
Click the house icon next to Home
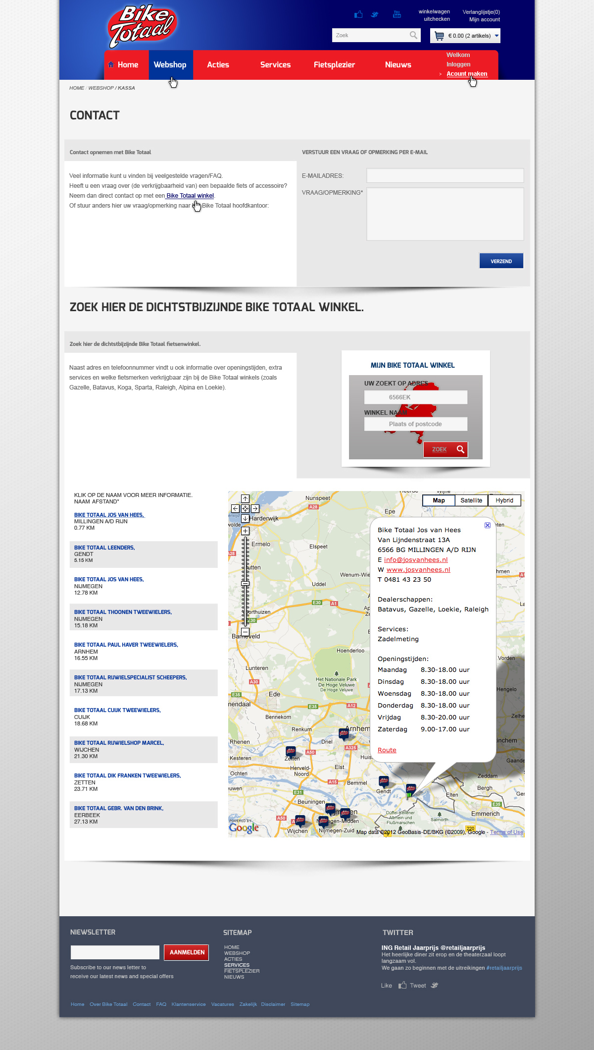(111, 64)
